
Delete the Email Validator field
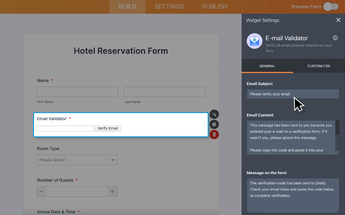(214, 134)
